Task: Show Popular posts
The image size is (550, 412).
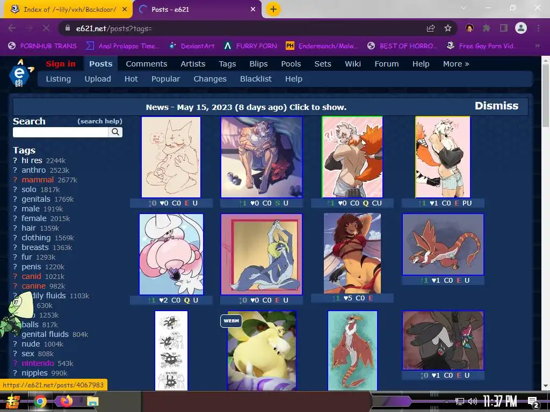Action: point(165,79)
